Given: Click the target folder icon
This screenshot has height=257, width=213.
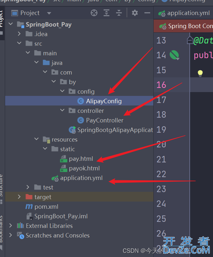Looking at the screenshot, I should coord(29,197).
